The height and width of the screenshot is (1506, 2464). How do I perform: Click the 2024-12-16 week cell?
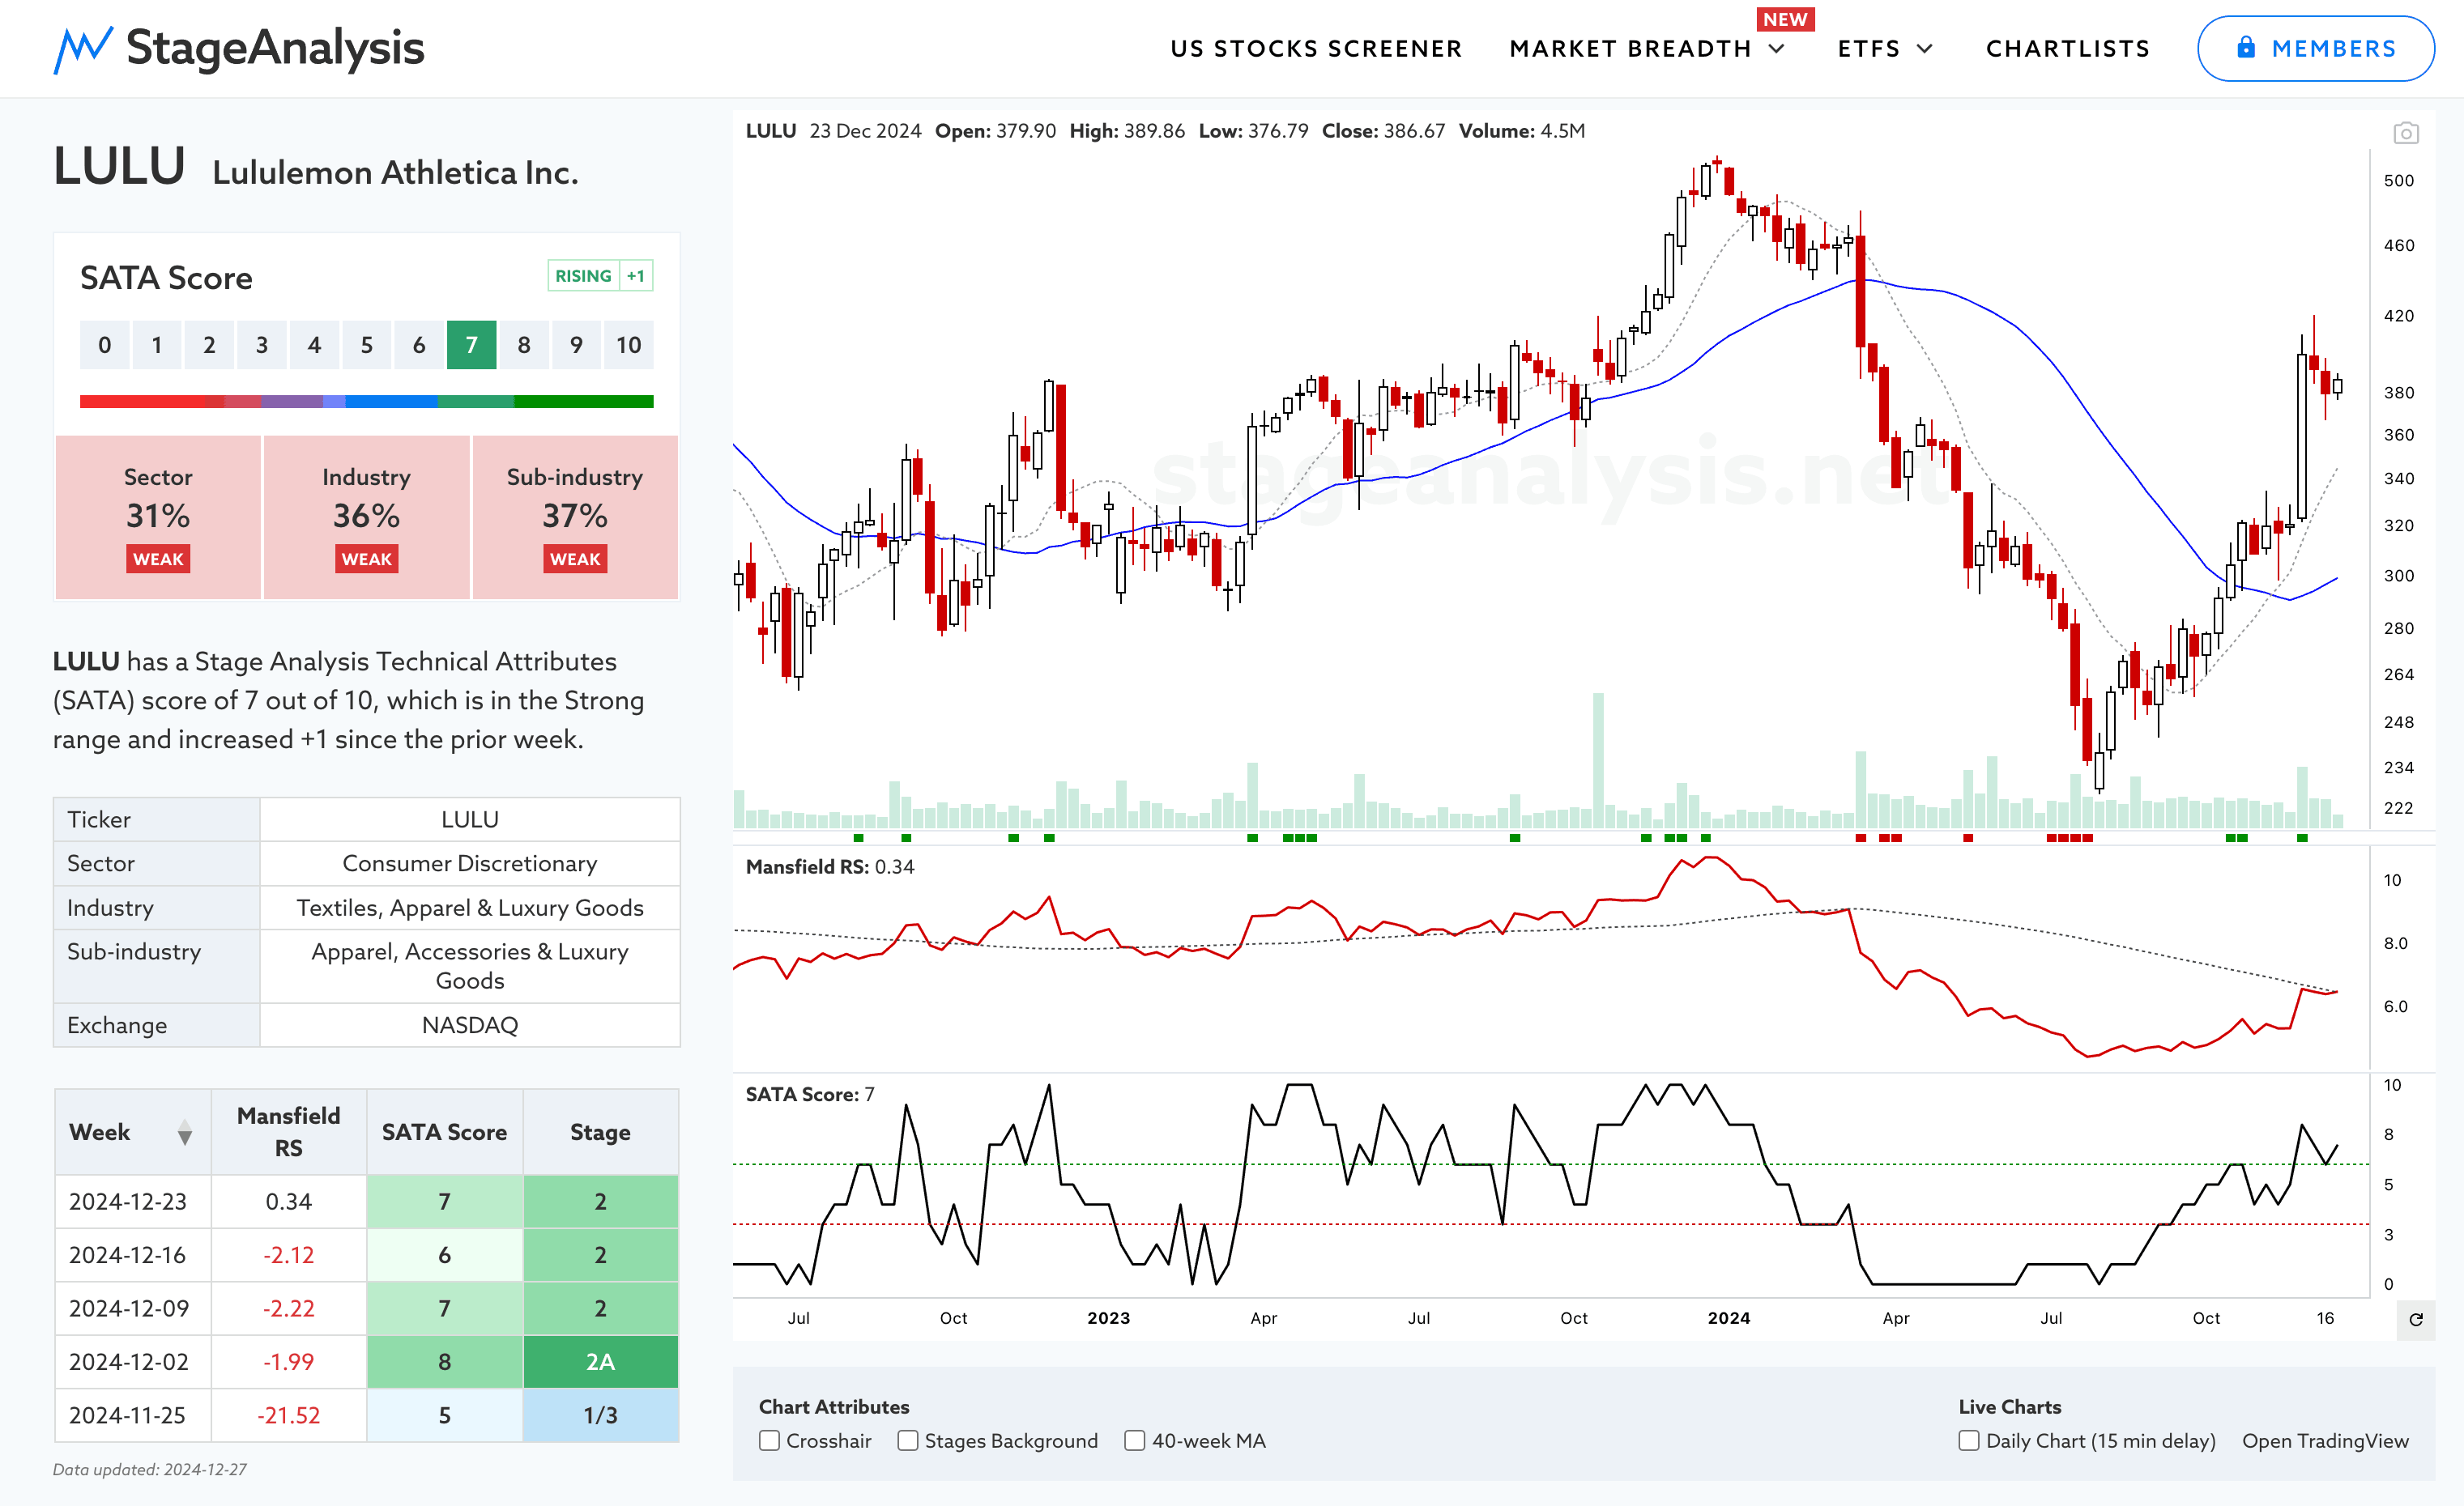[x=133, y=1255]
